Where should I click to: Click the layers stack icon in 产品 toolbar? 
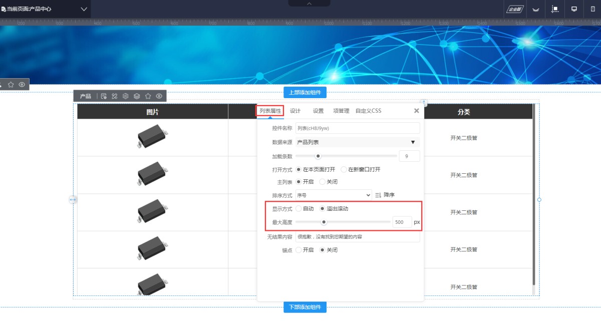point(137,96)
